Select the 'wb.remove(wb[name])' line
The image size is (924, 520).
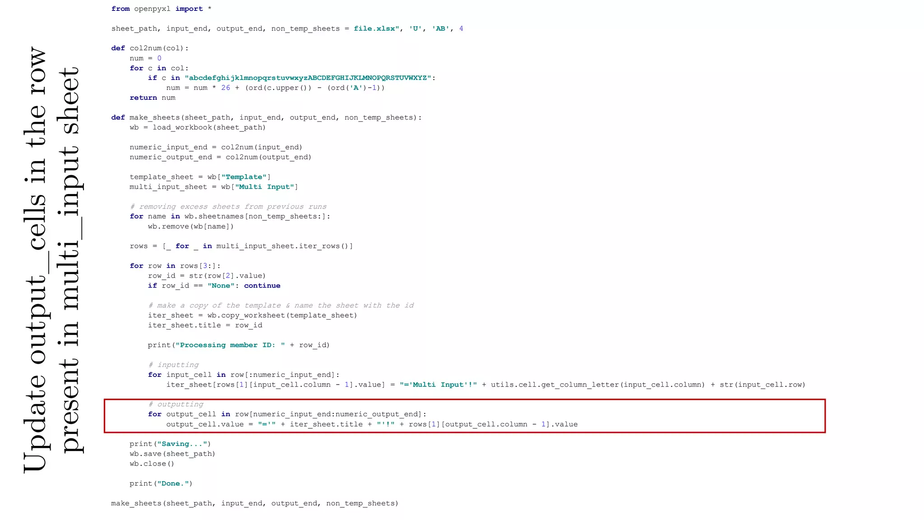point(191,227)
